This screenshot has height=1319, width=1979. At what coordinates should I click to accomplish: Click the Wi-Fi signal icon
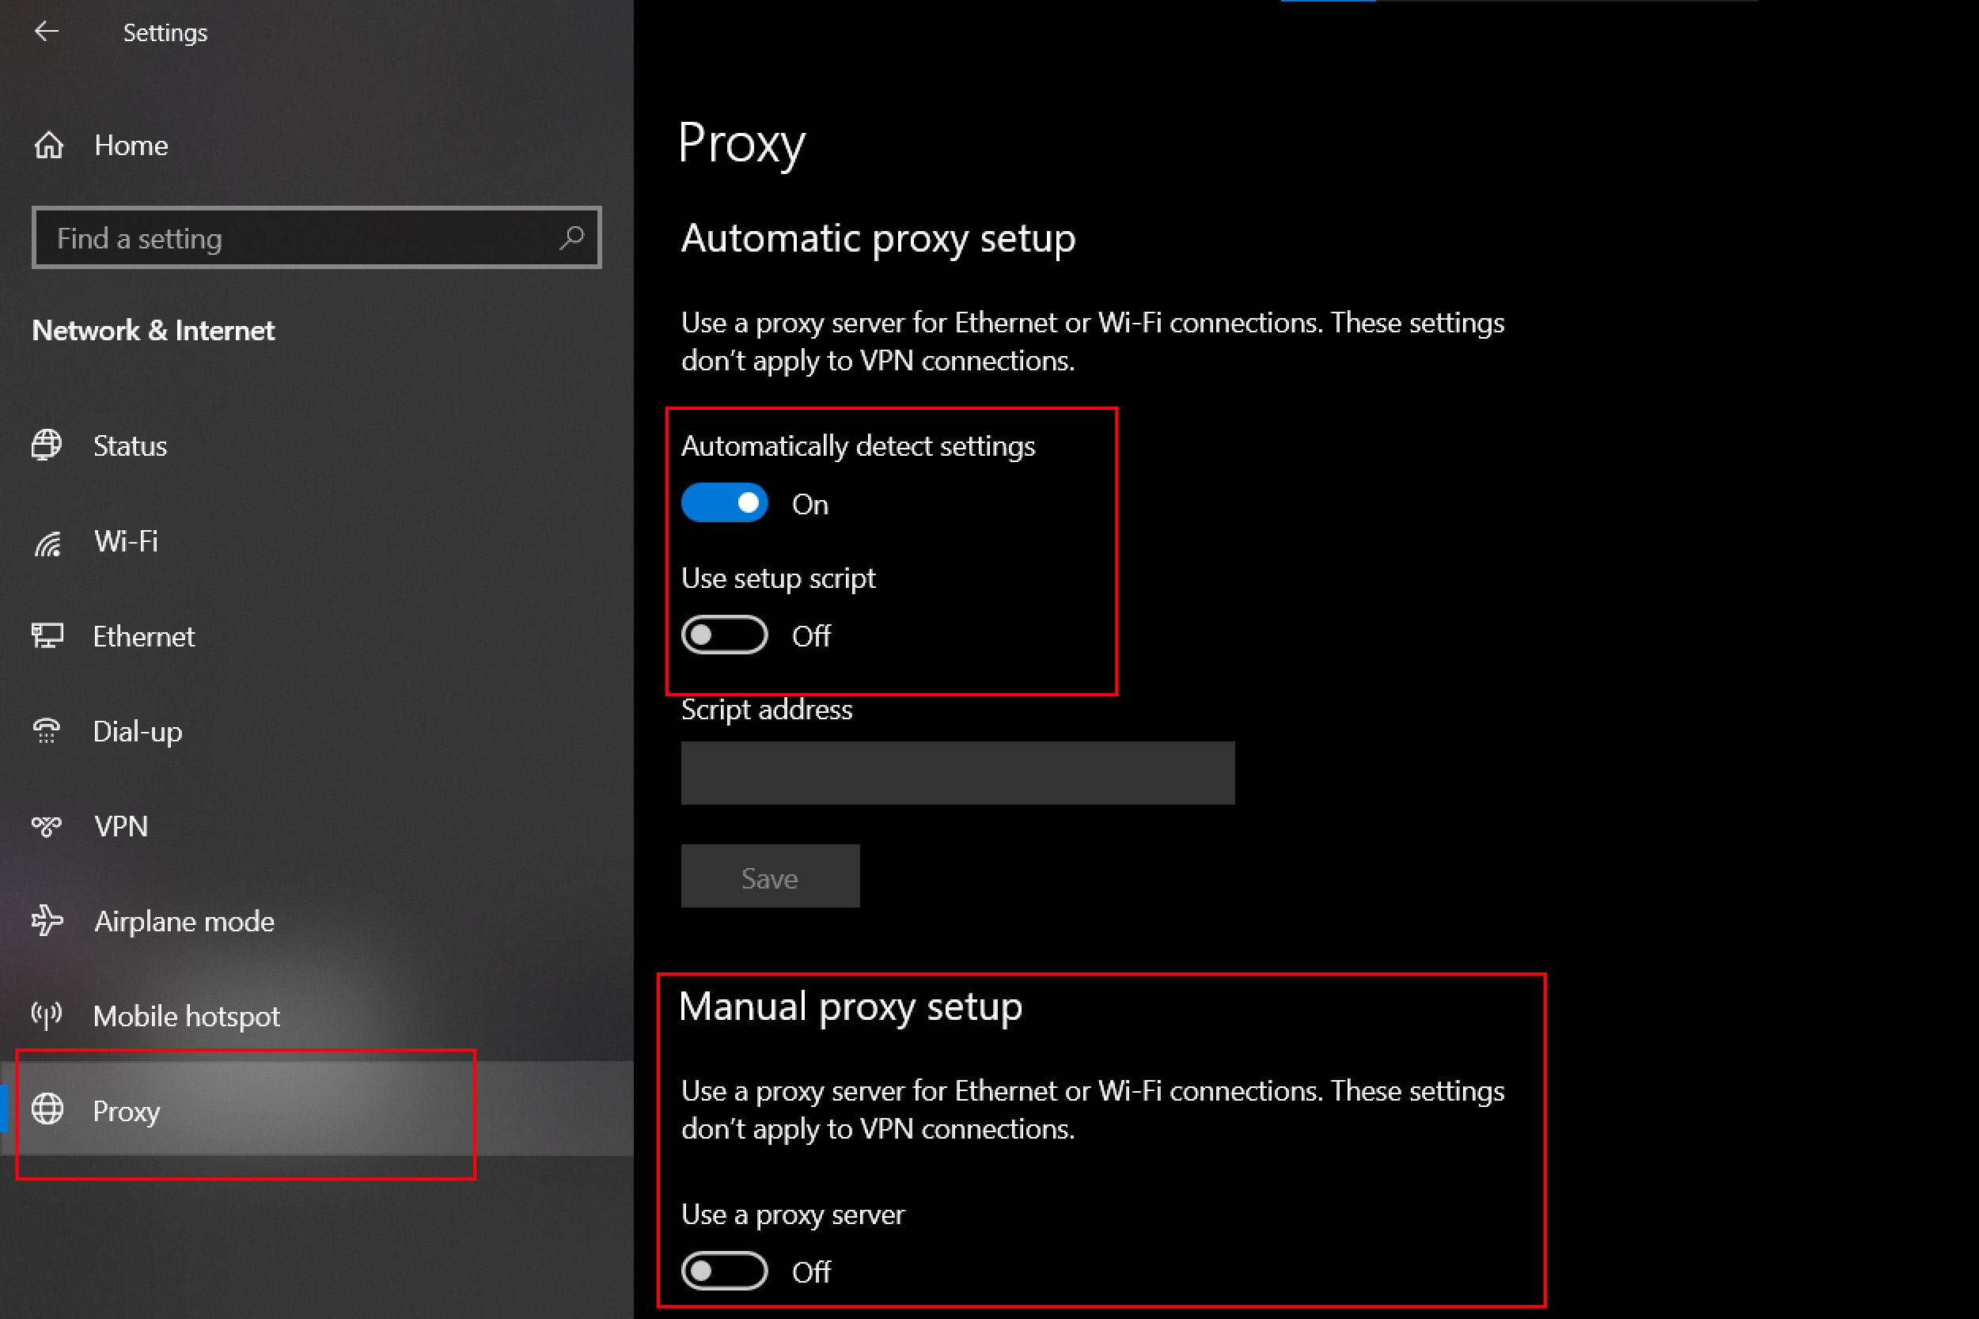pyautogui.click(x=47, y=543)
